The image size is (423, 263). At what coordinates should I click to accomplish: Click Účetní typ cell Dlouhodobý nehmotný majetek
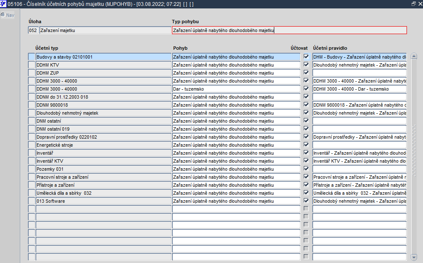(x=104, y=113)
